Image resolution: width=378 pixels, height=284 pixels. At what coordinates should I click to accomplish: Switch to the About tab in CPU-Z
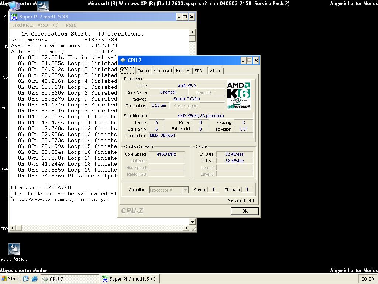pos(216,71)
